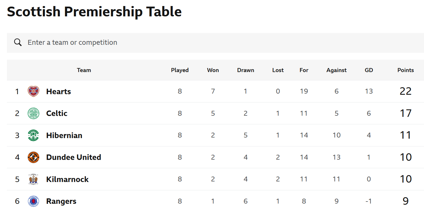Image resolution: width=424 pixels, height=211 pixels.
Task: Click the Played column header
Action: (180, 70)
